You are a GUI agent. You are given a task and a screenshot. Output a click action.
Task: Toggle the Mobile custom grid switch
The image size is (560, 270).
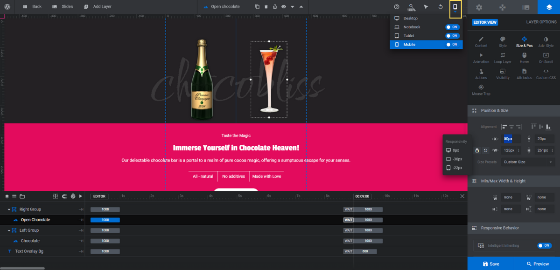[452, 45]
